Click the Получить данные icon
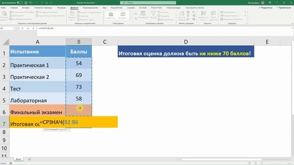294x165 pixels. [4, 13]
